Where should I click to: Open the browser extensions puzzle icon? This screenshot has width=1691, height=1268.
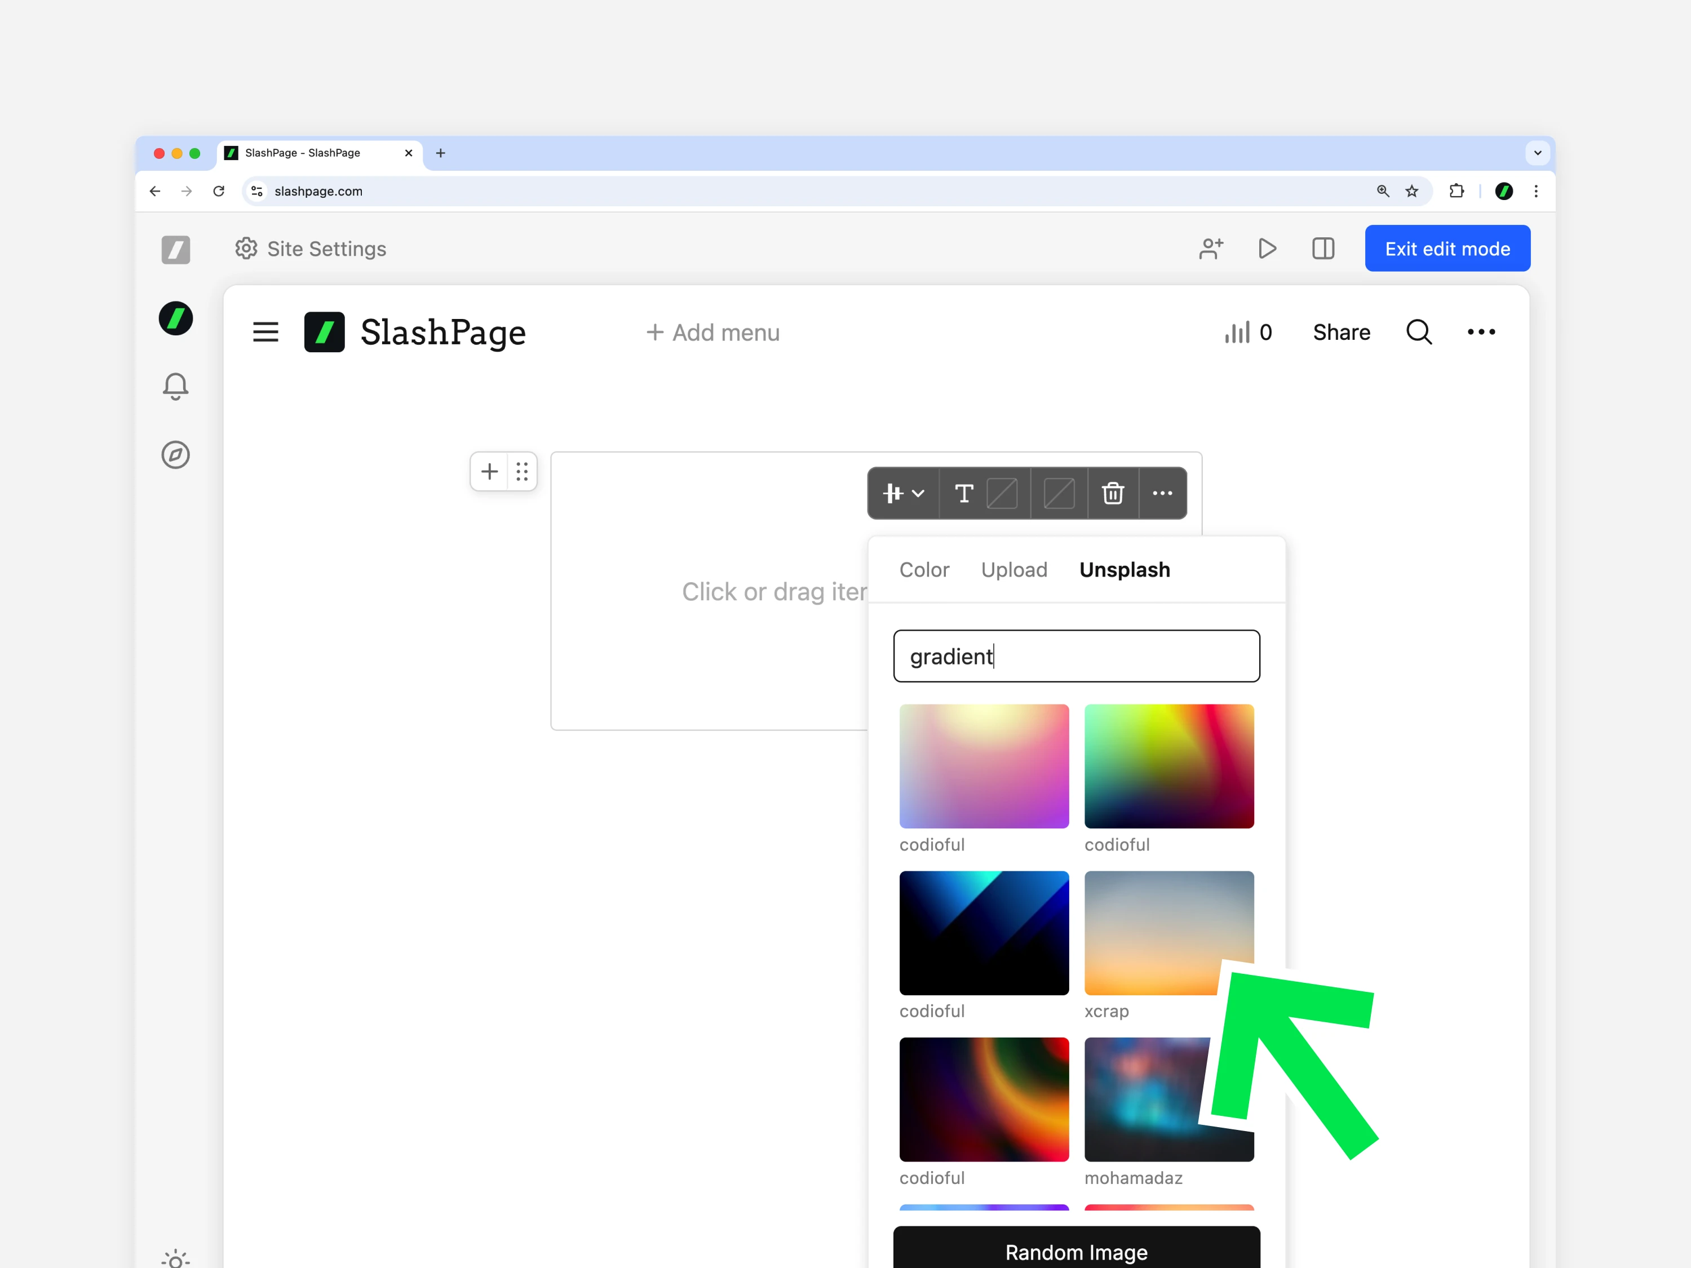tap(1457, 191)
